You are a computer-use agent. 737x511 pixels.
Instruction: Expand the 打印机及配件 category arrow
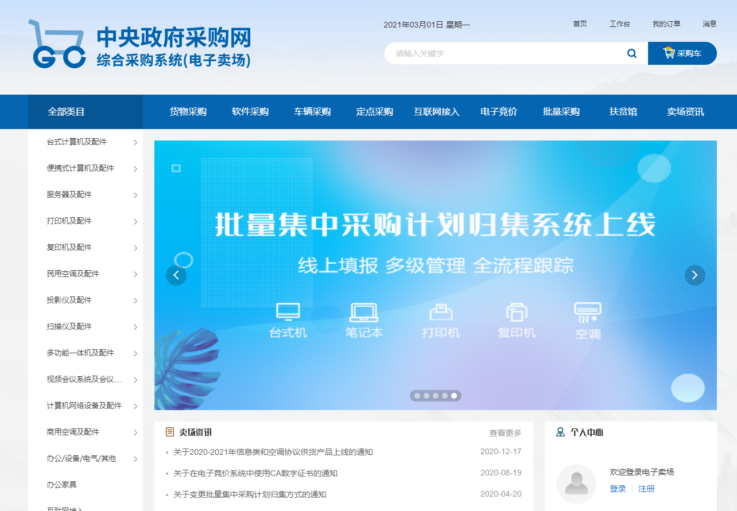[135, 221]
